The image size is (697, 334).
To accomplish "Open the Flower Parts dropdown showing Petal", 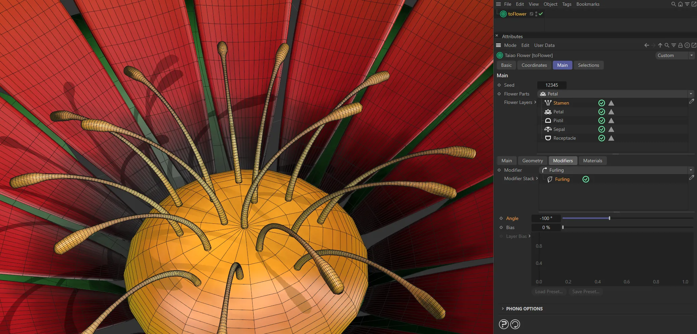I will 691,94.
